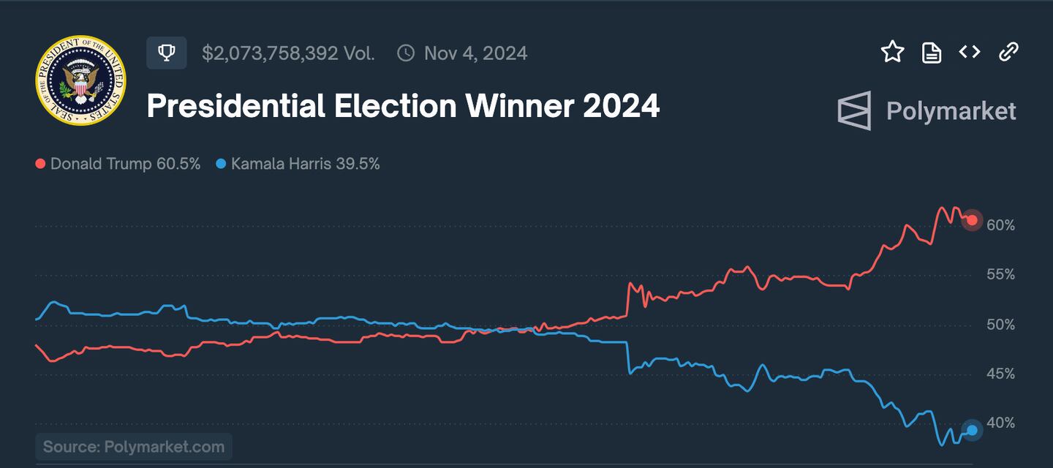
Task: Click the Polymarket logo icon
Action: tap(854, 110)
